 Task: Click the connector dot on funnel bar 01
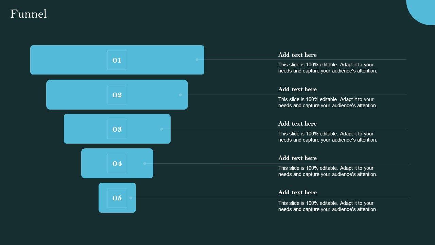click(x=197, y=60)
